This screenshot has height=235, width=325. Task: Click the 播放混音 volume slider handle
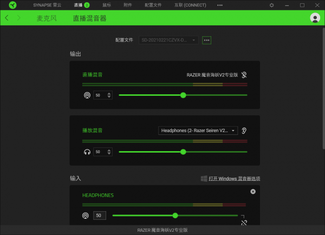[x=183, y=152]
